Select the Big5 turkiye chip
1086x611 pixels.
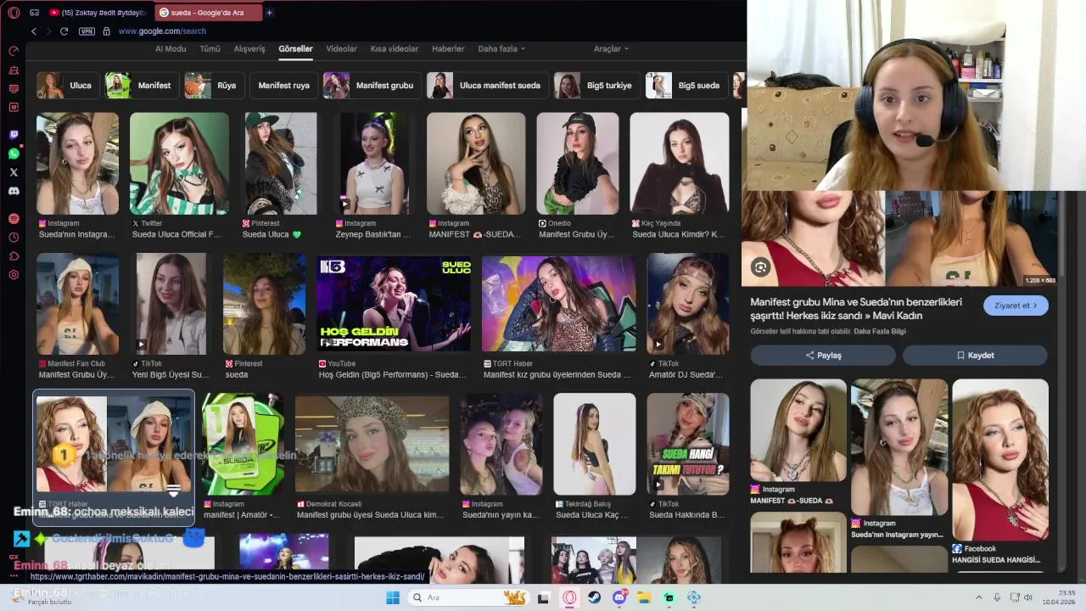(596, 85)
